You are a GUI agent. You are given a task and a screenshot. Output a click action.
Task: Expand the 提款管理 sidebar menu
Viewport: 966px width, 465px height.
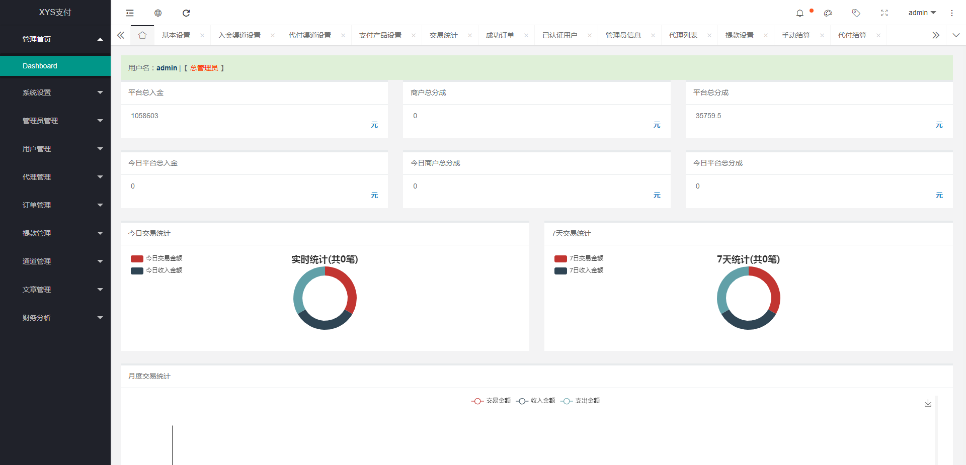click(x=55, y=233)
